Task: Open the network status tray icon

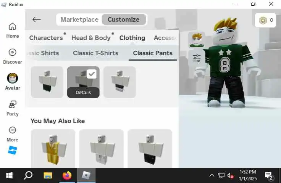Action: (x=221, y=175)
